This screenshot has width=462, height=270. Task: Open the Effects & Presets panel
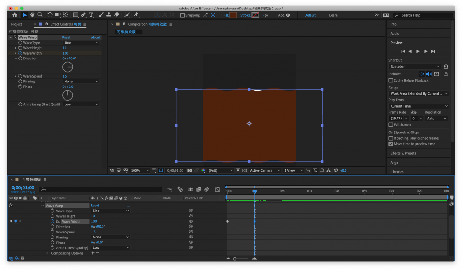[x=403, y=153]
